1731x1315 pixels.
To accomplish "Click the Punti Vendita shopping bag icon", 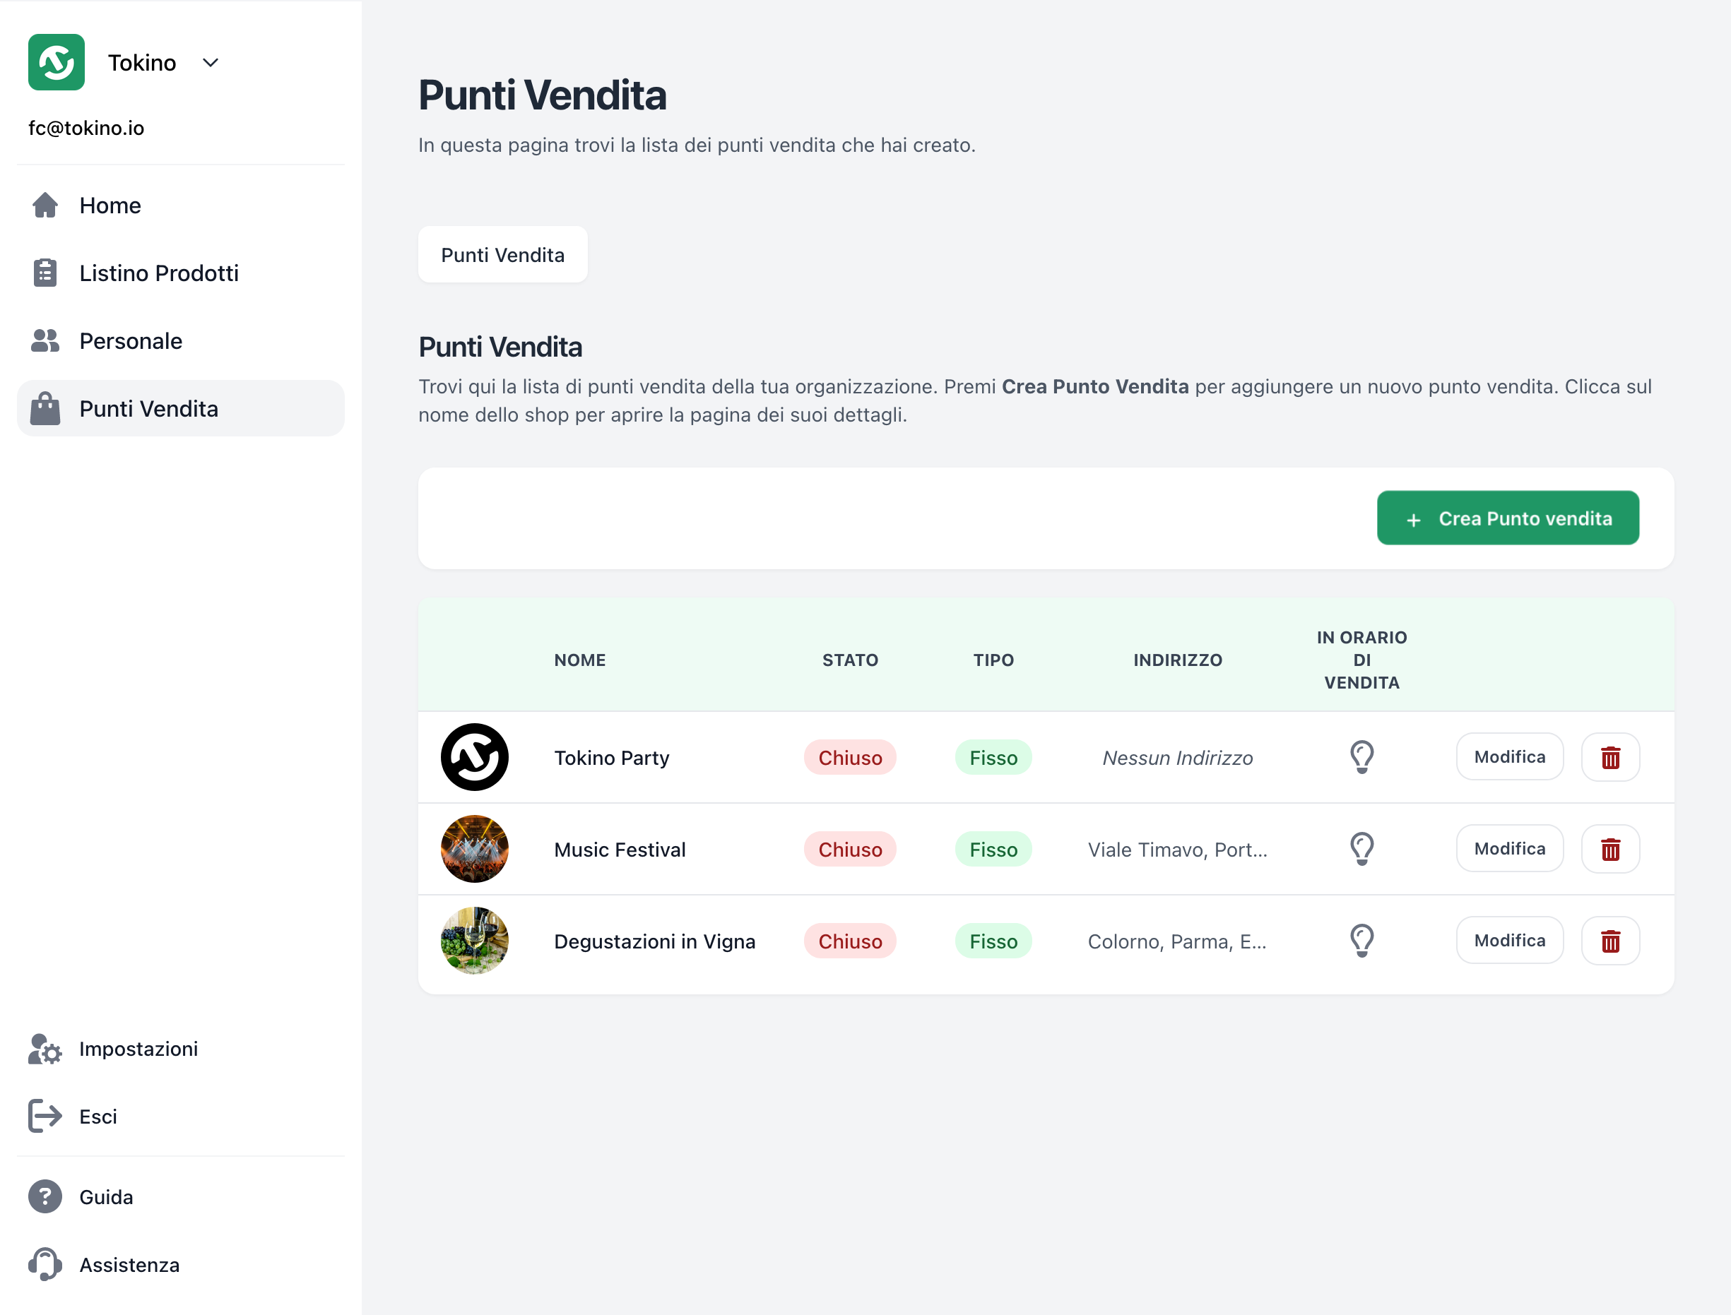I will (45, 409).
